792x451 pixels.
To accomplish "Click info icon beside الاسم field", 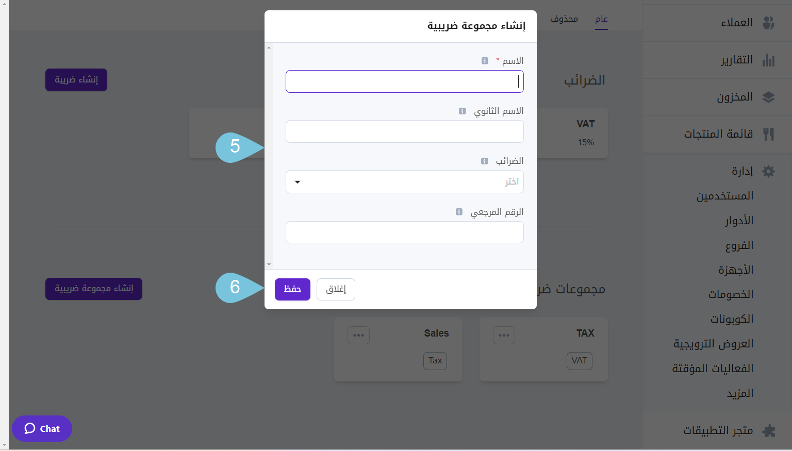I will [x=485, y=60].
